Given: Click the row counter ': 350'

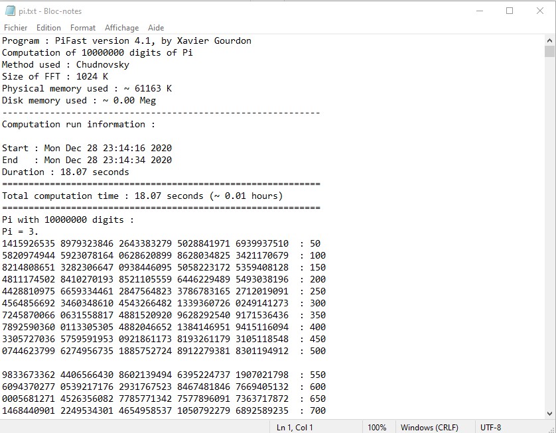Looking at the screenshot, I should tap(313, 316).
